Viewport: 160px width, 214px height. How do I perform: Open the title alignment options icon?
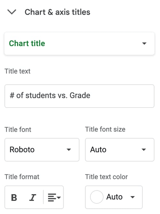(52, 197)
